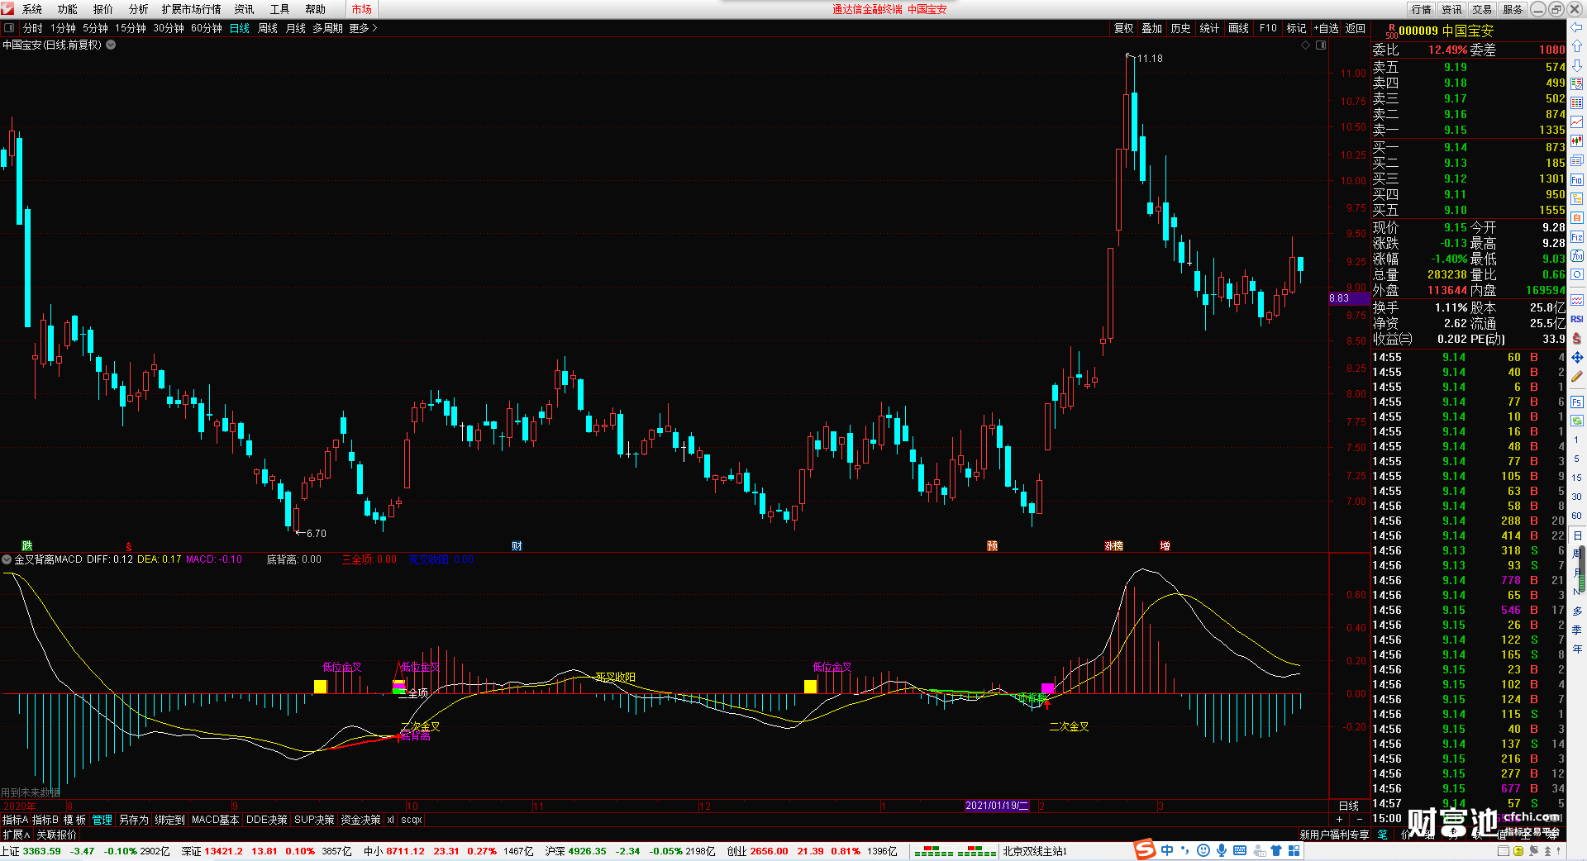Viewport: 1587px width, 861px height.
Task: Switch sidebar period to 60 minutes
Action: (1577, 516)
